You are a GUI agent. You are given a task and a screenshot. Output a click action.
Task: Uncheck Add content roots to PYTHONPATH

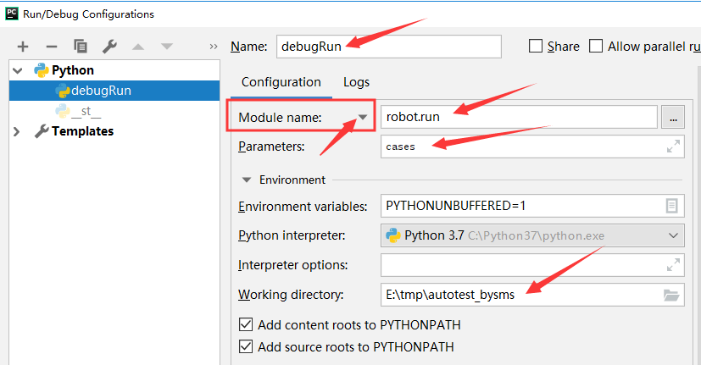247,324
